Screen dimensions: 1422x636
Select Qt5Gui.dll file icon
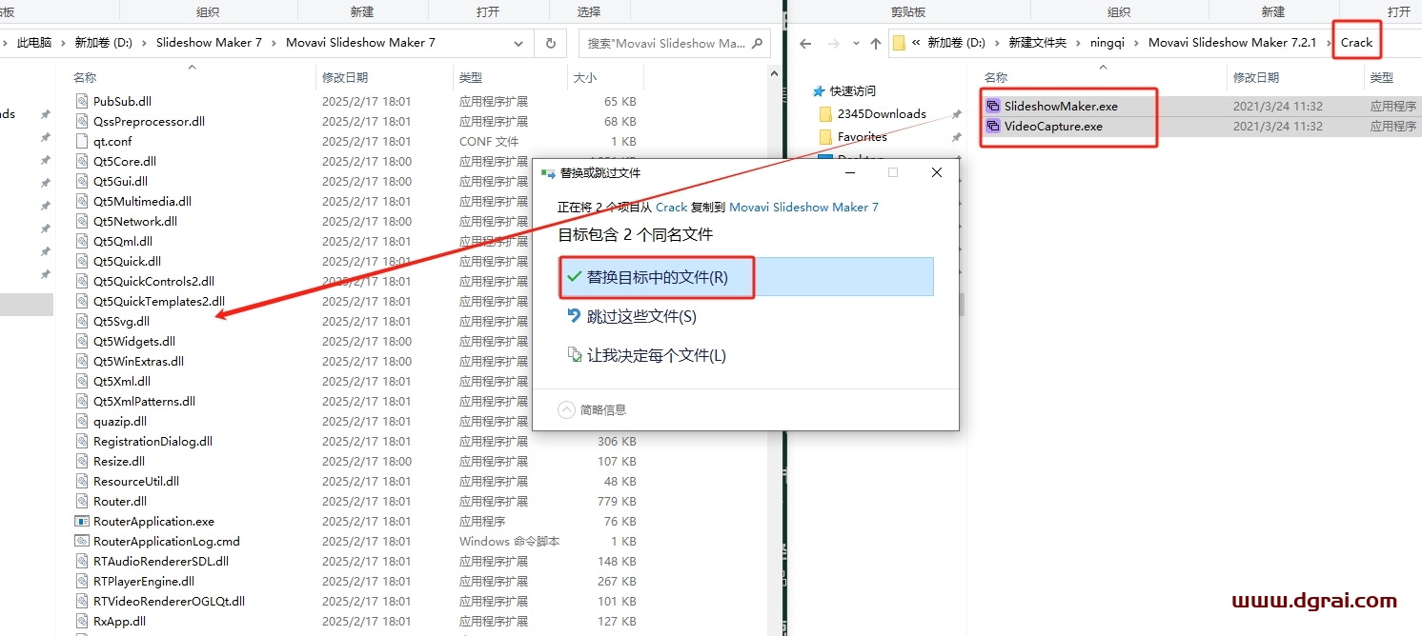82,181
